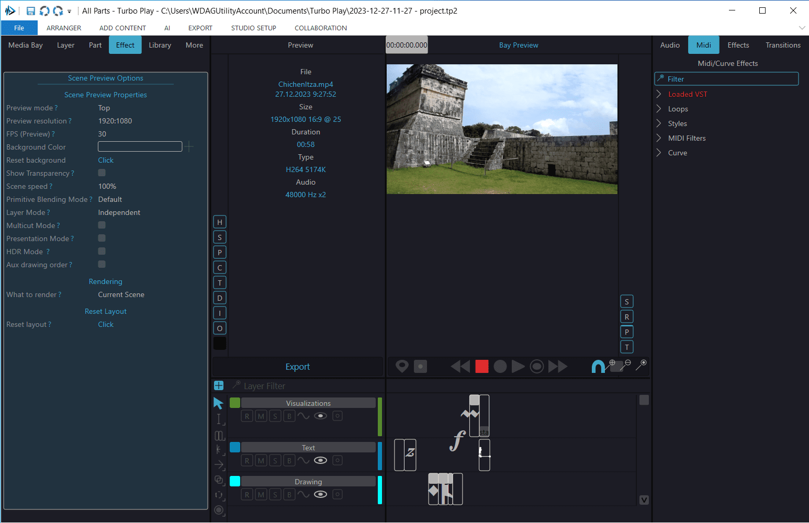Screen dimensions: 809x523
Task: Click the preview toggle button labeled C
Action: pos(220,268)
